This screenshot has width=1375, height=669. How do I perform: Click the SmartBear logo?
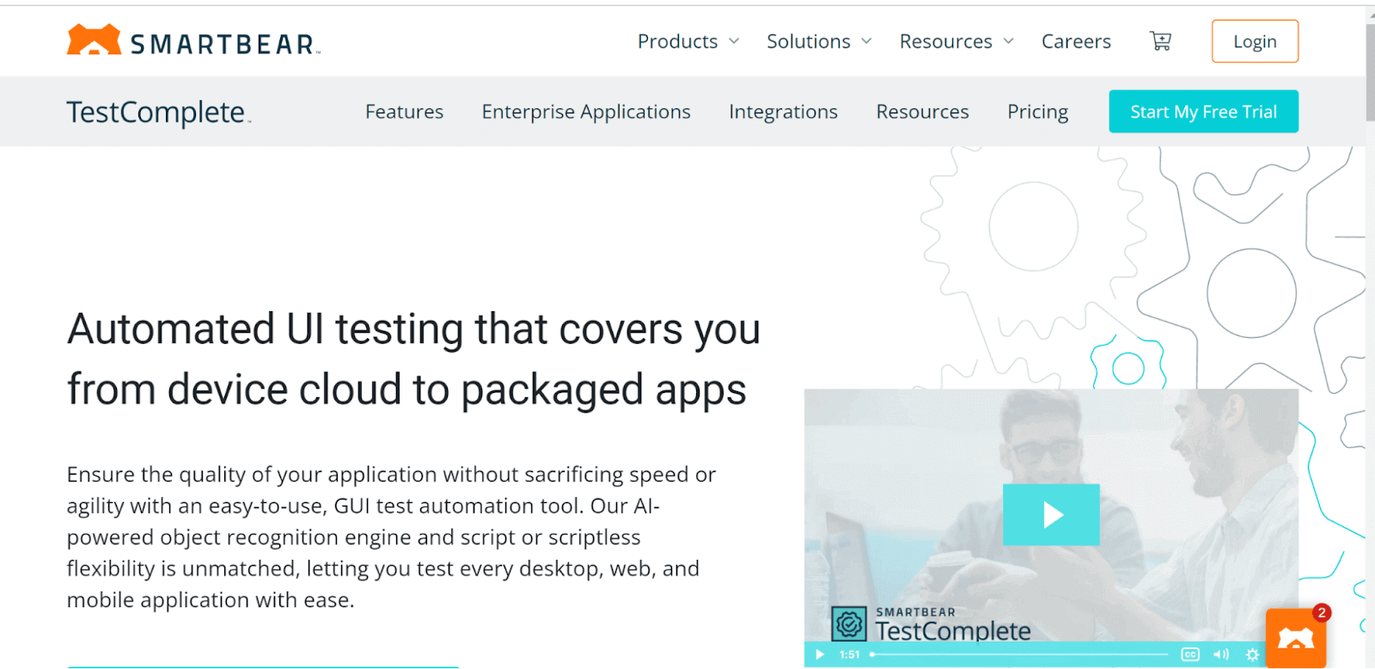tap(193, 41)
